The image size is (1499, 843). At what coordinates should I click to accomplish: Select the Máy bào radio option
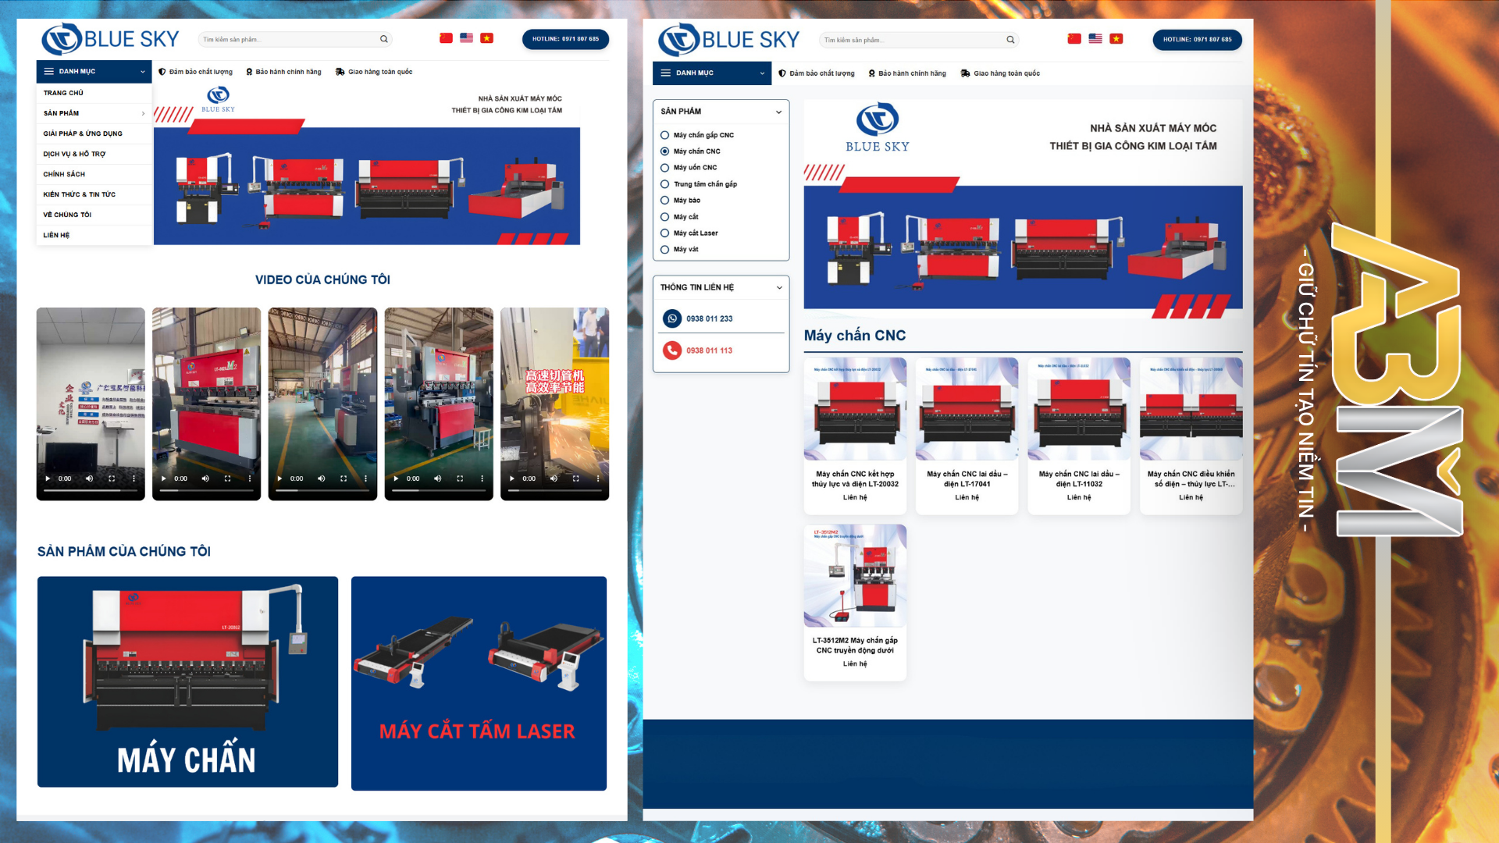click(665, 201)
